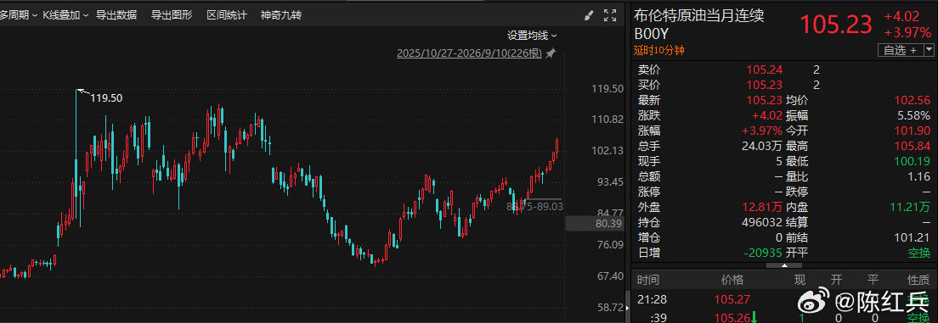The height and width of the screenshot is (323, 938).
Task: Click the 内盘 value 11.21万
Action: [x=909, y=207]
